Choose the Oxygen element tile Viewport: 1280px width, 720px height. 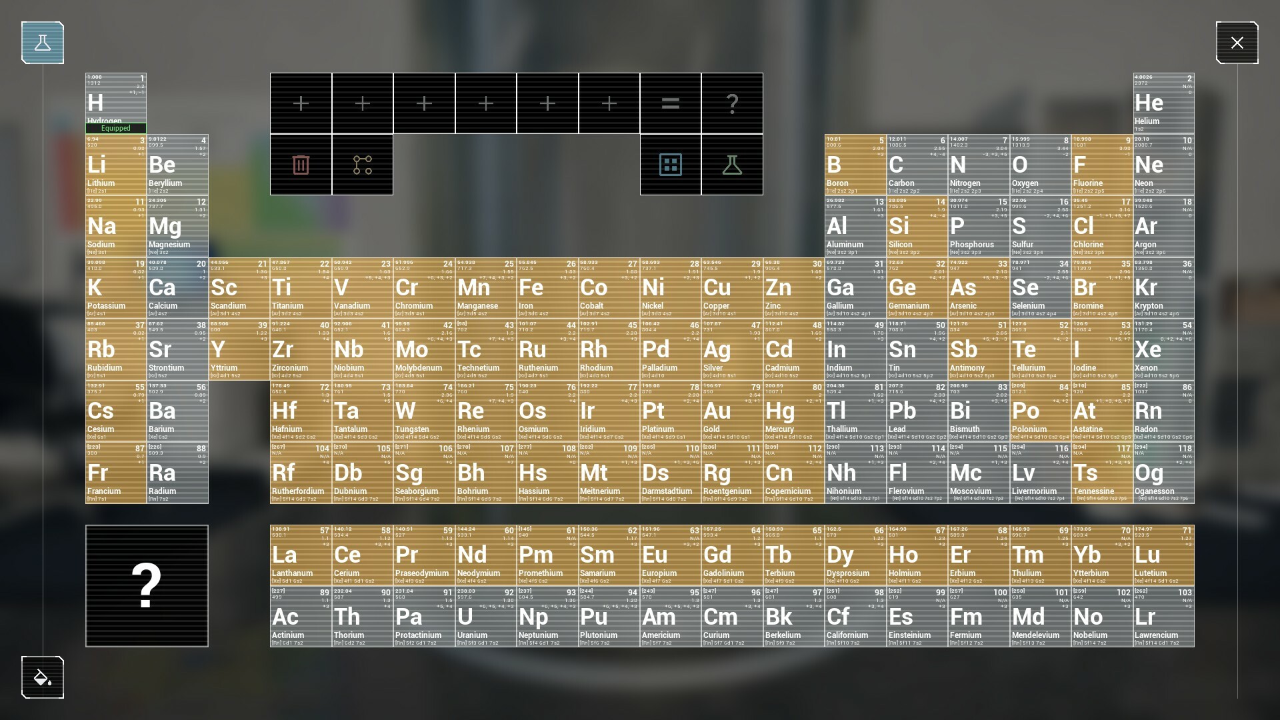[x=1040, y=165]
